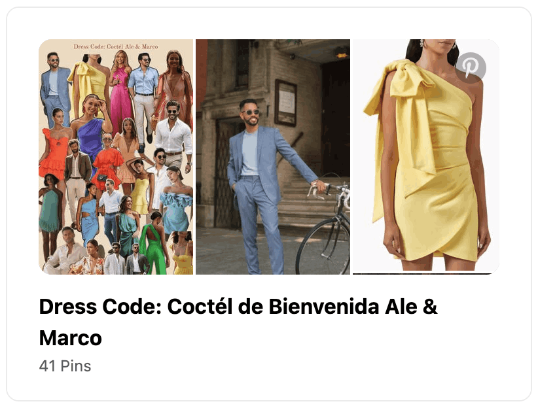The width and height of the screenshot is (538, 408).
Task: Open the Dress Code board title link
Action: coord(238,322)
